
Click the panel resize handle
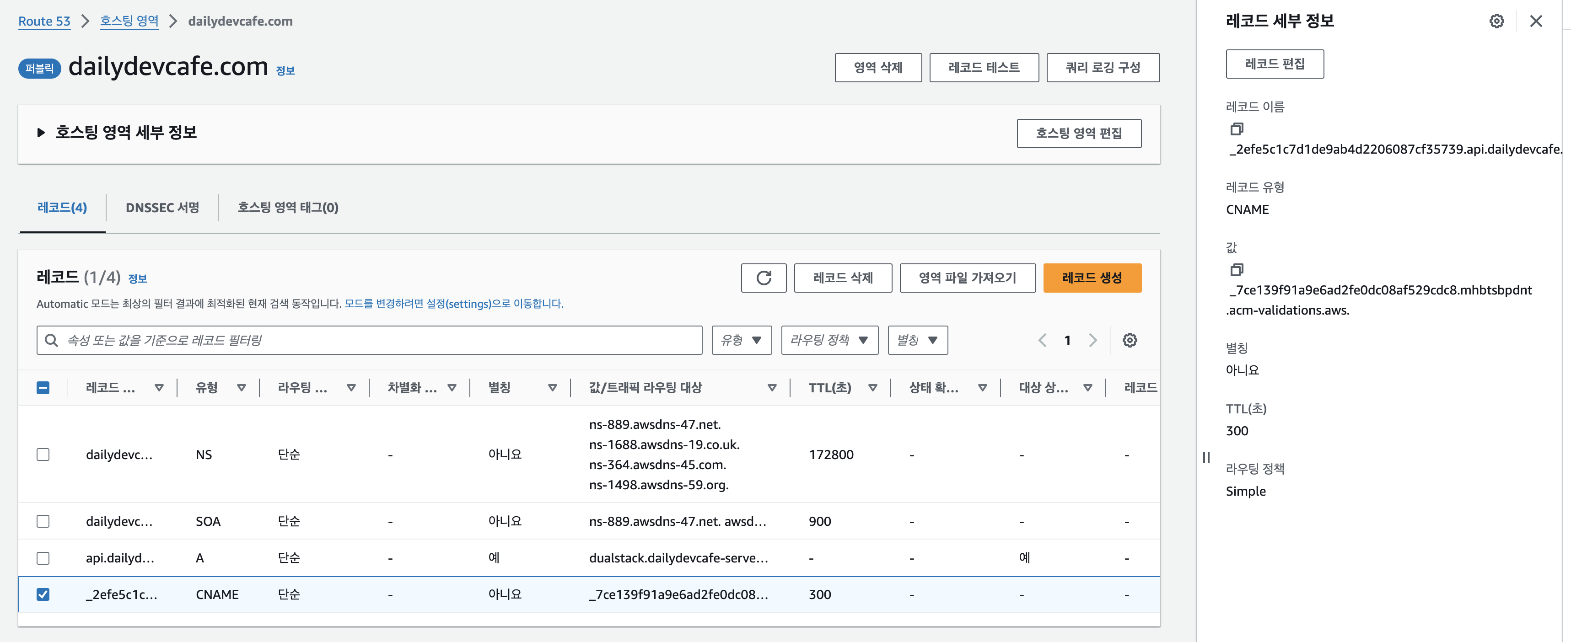(x=1205, y=457)
